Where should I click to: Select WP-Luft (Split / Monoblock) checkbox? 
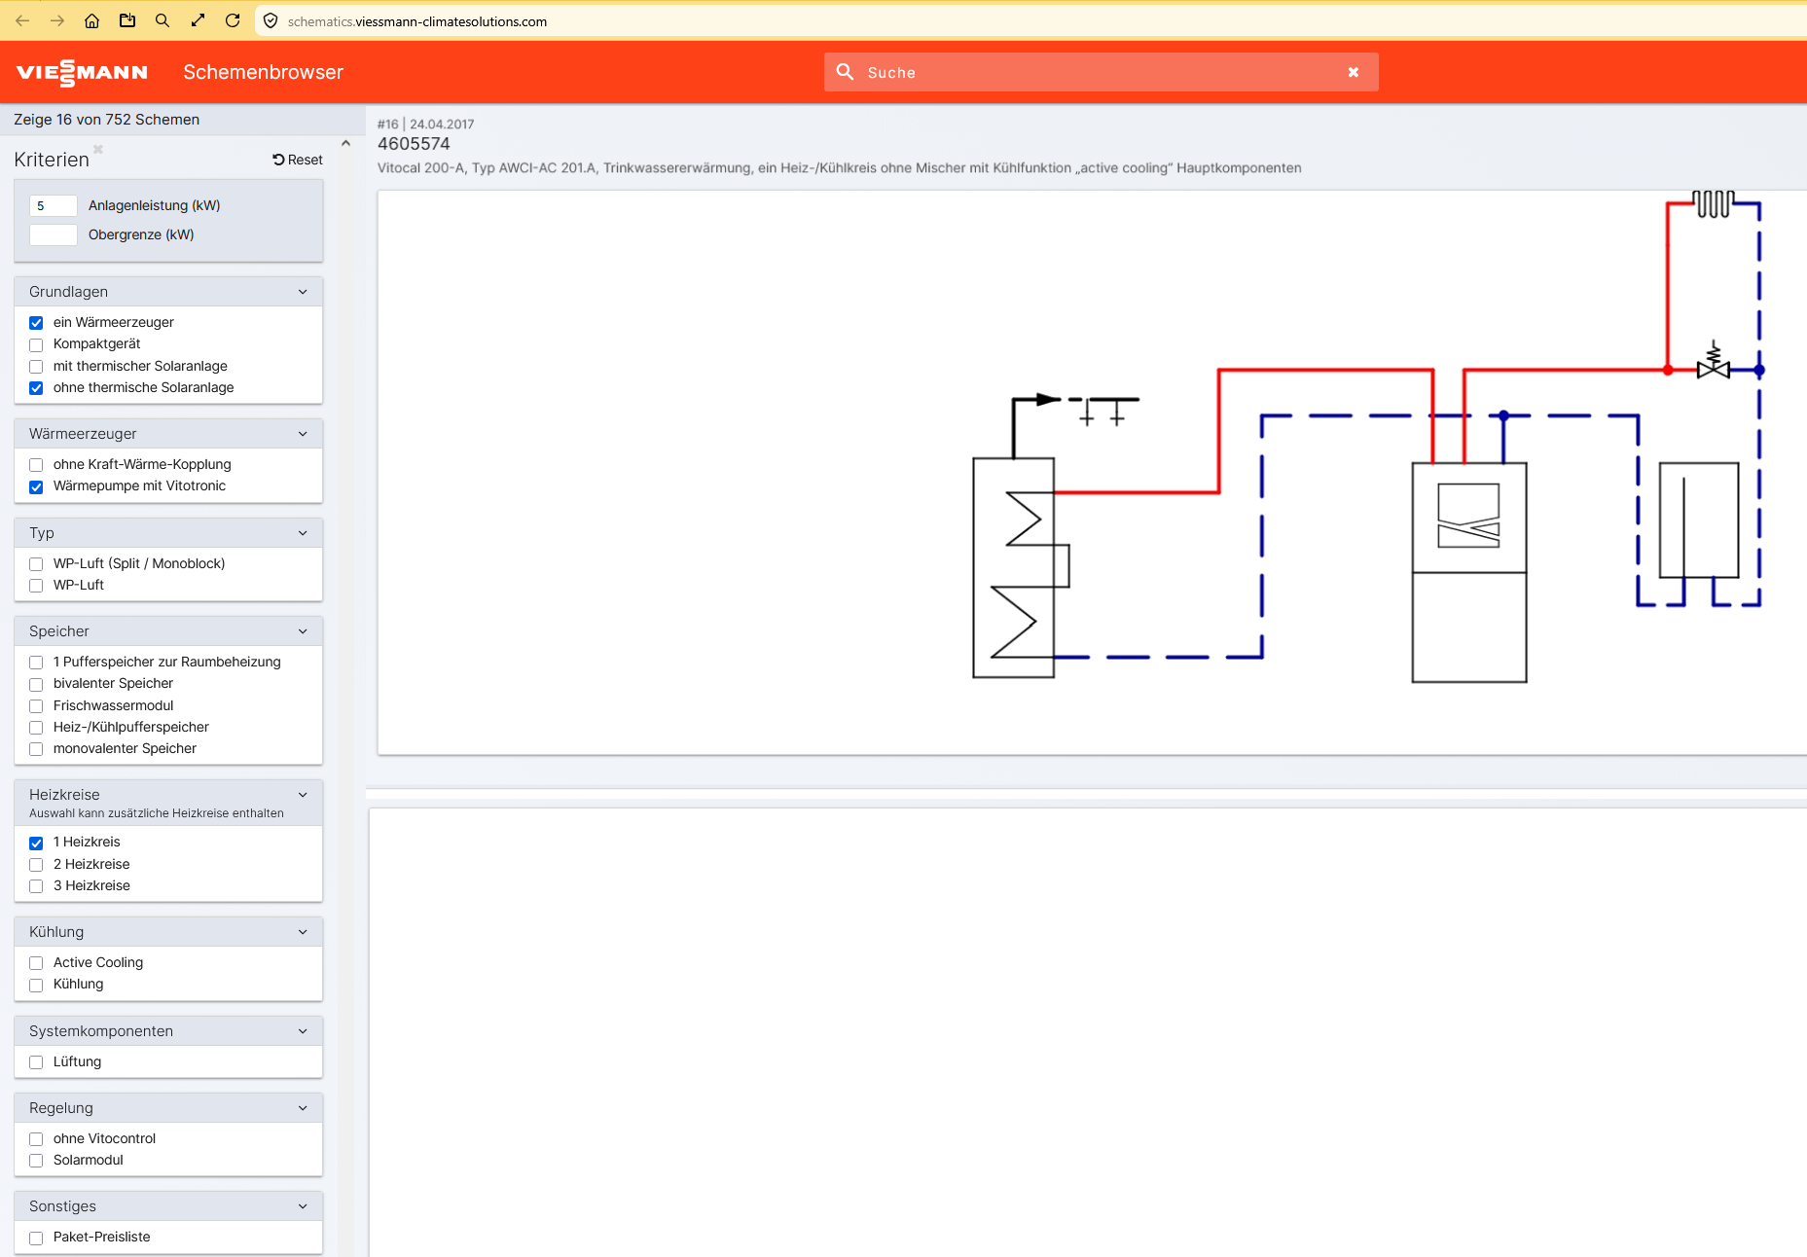pos(36,564)
